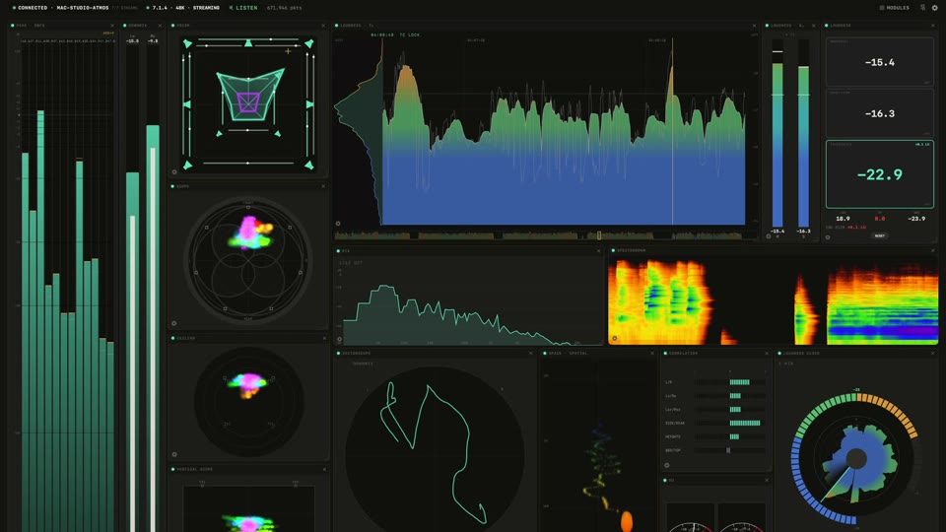Select the -15.4 loudness readout card
This screenshot has width=946, height=532.
pyautogui.click(x=880, y=62)
